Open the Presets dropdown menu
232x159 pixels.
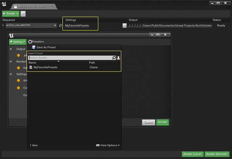[x=36, y=42]
